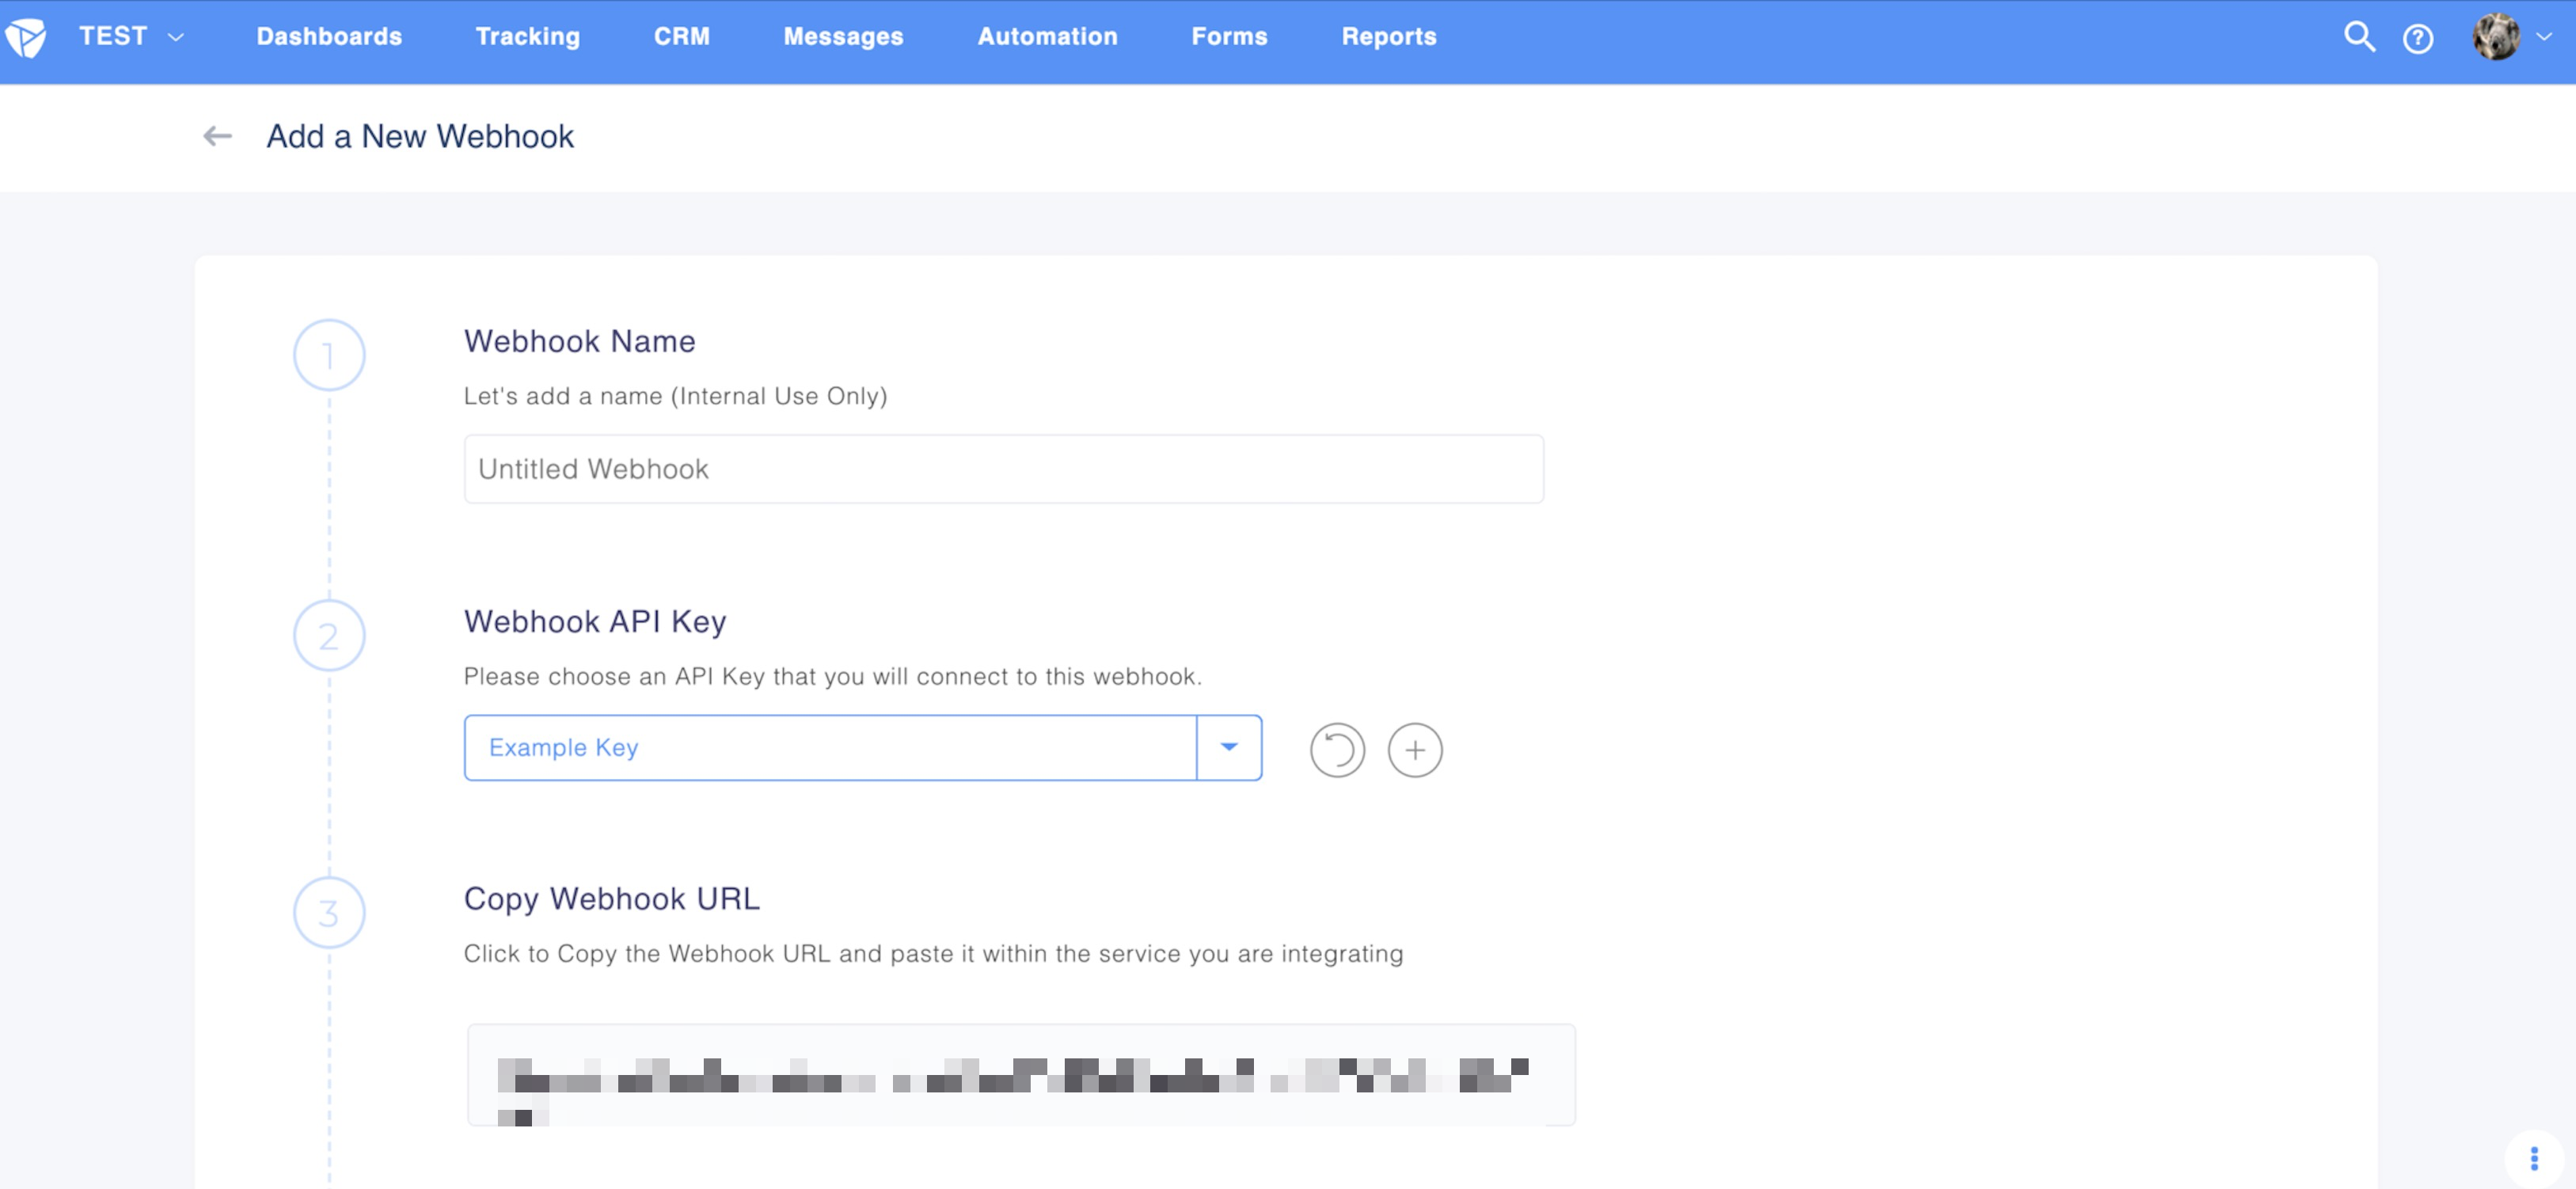Open the Reports menu
This screenshot has width=2576, height=1189.
point(1388,37)
